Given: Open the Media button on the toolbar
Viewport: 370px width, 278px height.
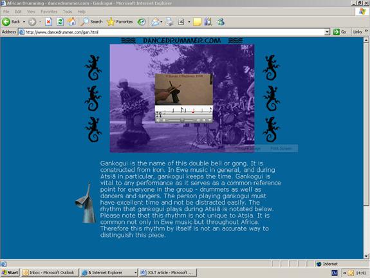Looking at the screenshot, I should pyautogui.click(x=142, y=22).
